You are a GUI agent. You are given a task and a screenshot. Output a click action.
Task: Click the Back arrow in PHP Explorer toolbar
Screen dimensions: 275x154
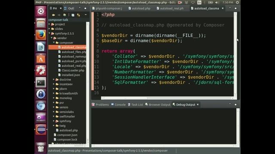[x=53, y=15]
